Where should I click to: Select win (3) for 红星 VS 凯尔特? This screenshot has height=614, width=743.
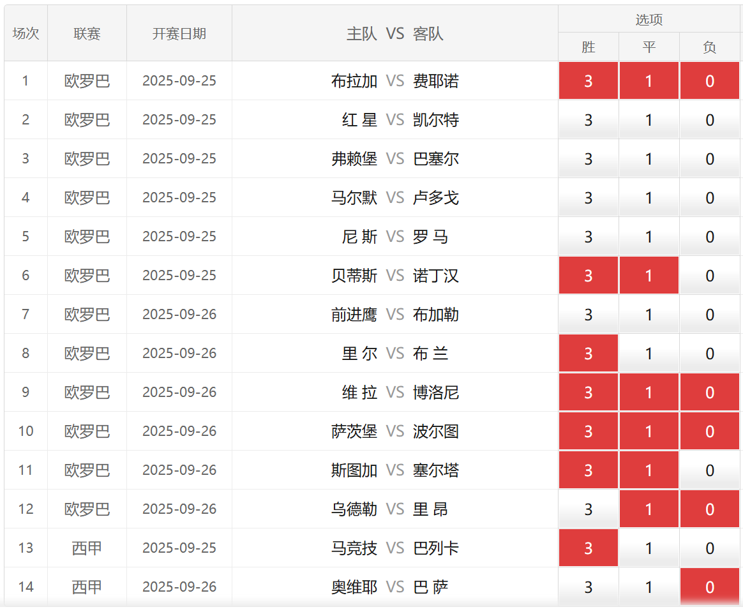588,120
